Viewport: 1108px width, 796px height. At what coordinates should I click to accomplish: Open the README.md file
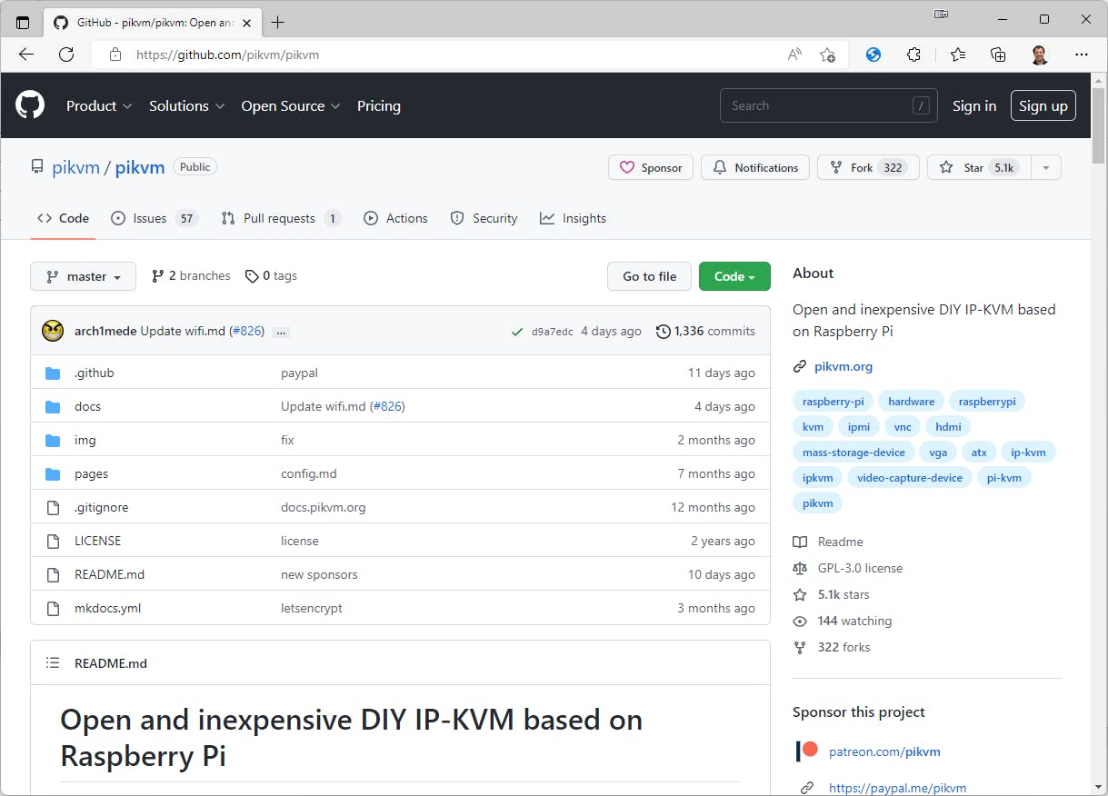point(109,574)
